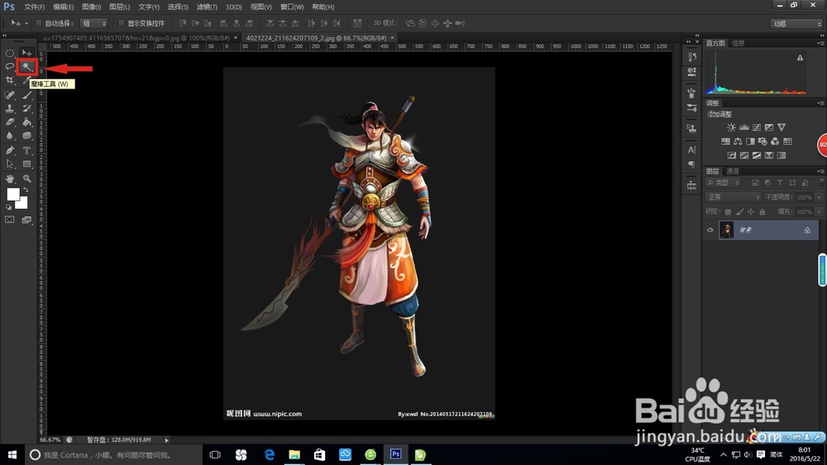The height and width of the screenshot is (465, 827).
Task: Open the File menu
Action: pos(34,7)
